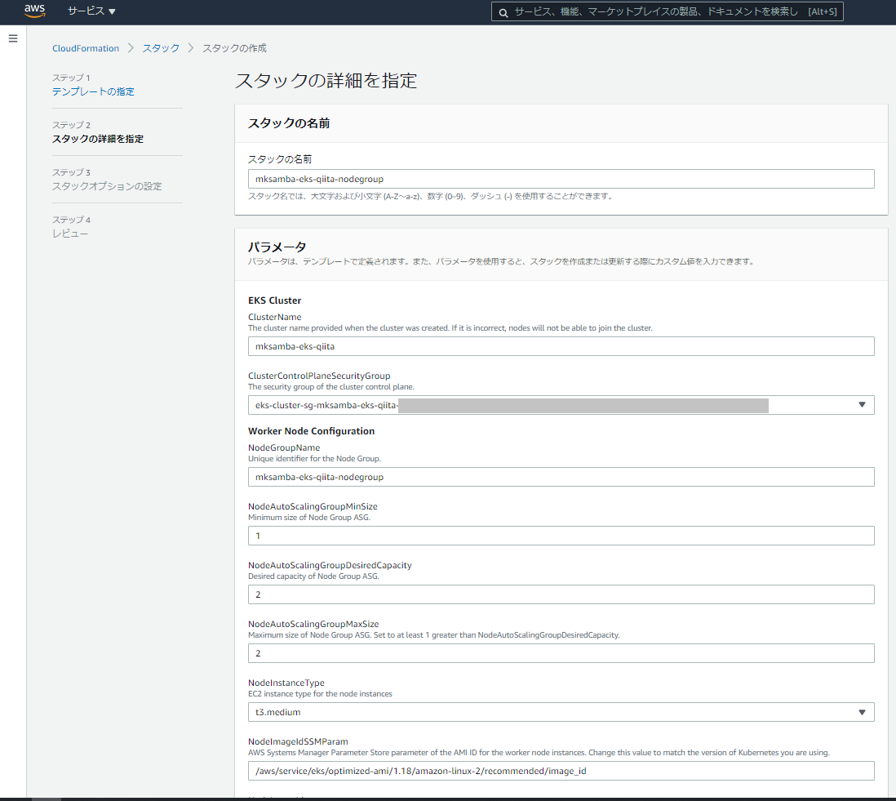Viewport: 896px width, 801px height.
Task: Click the パラメータ section heading
Action: 277,247
